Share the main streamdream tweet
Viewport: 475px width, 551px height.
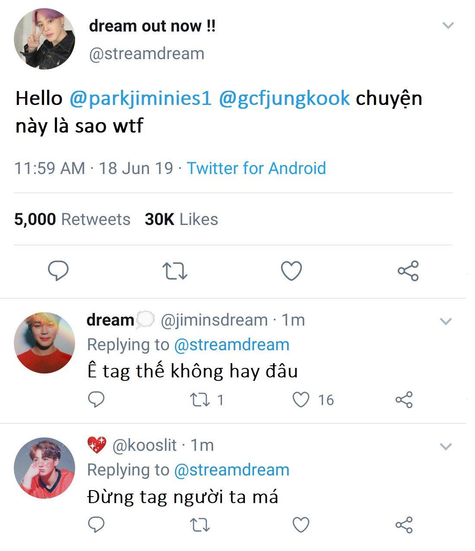(x=408, y=271)
